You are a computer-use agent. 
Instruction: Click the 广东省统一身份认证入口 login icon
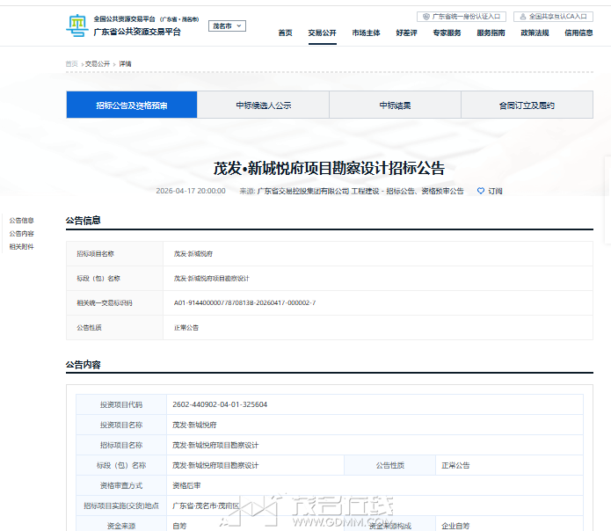426,16
